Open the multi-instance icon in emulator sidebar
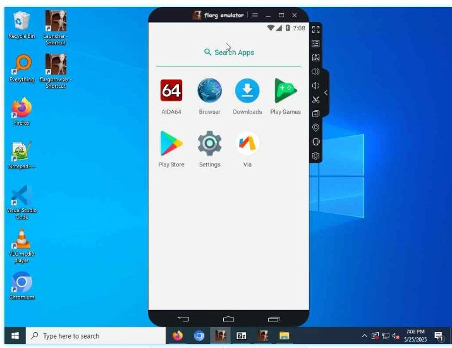 click(x=315, y=114)
